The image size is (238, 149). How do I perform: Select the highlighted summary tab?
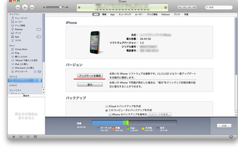(x=96, y=15)
